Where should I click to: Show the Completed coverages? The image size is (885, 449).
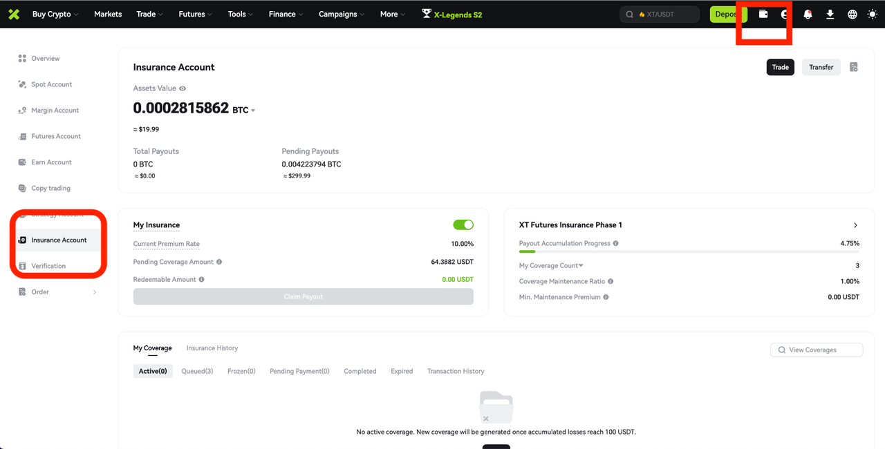360,371
